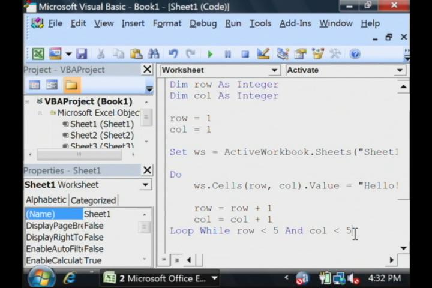Image resolution: width=432 pixels, height=288 pixels.
Task: Click the Break pause icon
Action: click(x=227, y=54)
